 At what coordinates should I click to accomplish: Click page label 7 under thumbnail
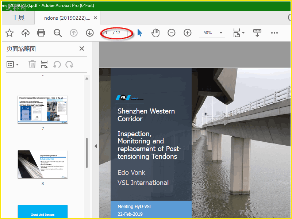(43, 129)
